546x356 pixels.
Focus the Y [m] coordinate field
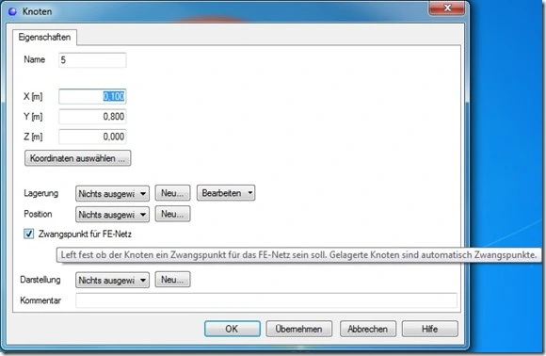92,117
